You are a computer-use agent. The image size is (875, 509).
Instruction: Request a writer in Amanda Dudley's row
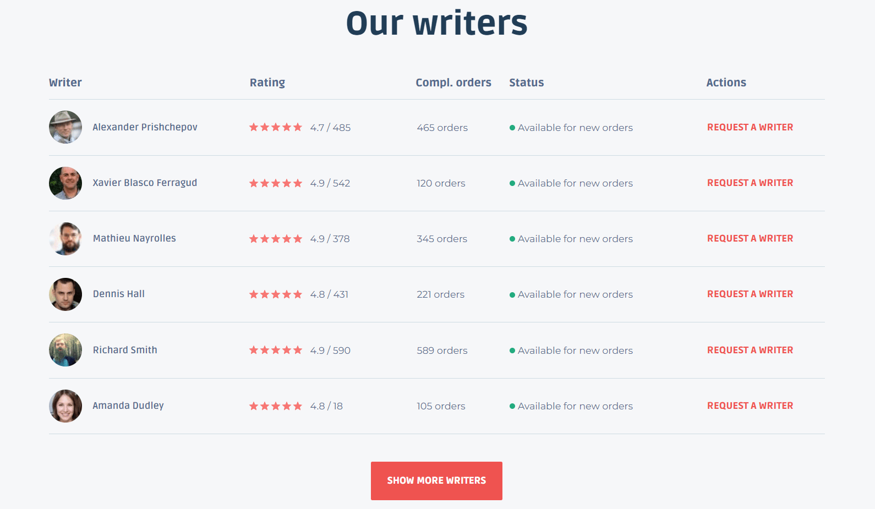(750, 406)
